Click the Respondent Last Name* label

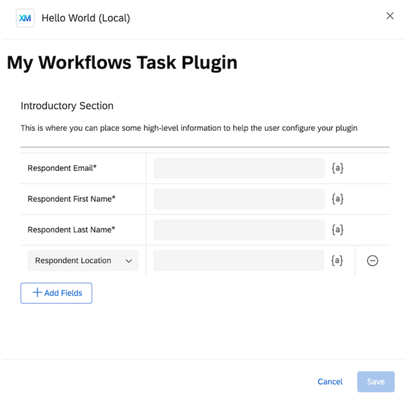point(71,230)
